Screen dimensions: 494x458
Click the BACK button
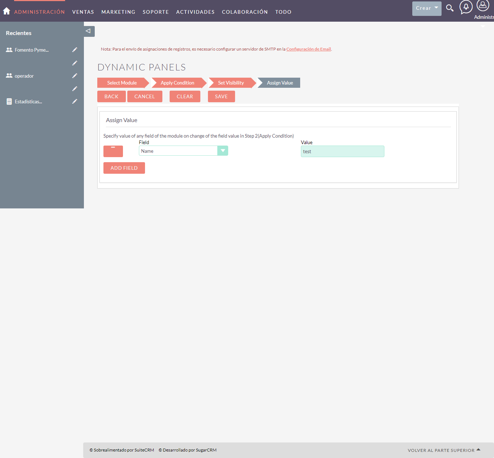111,96
